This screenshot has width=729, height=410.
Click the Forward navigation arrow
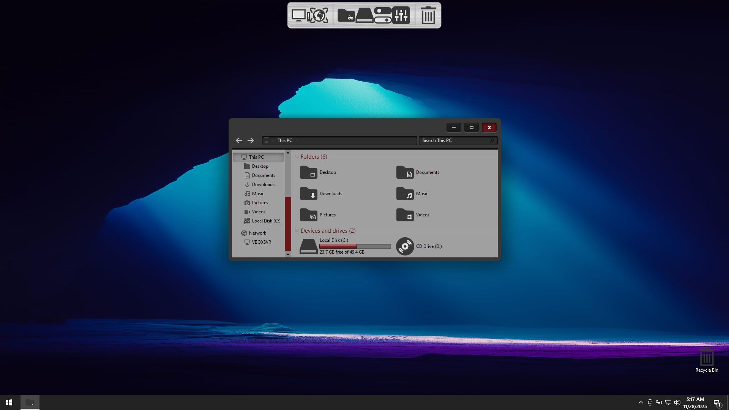(x=251, y=140)
